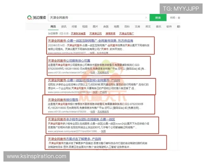Select the 地图 tab
The image size is (206, 165).
[116, 26]
